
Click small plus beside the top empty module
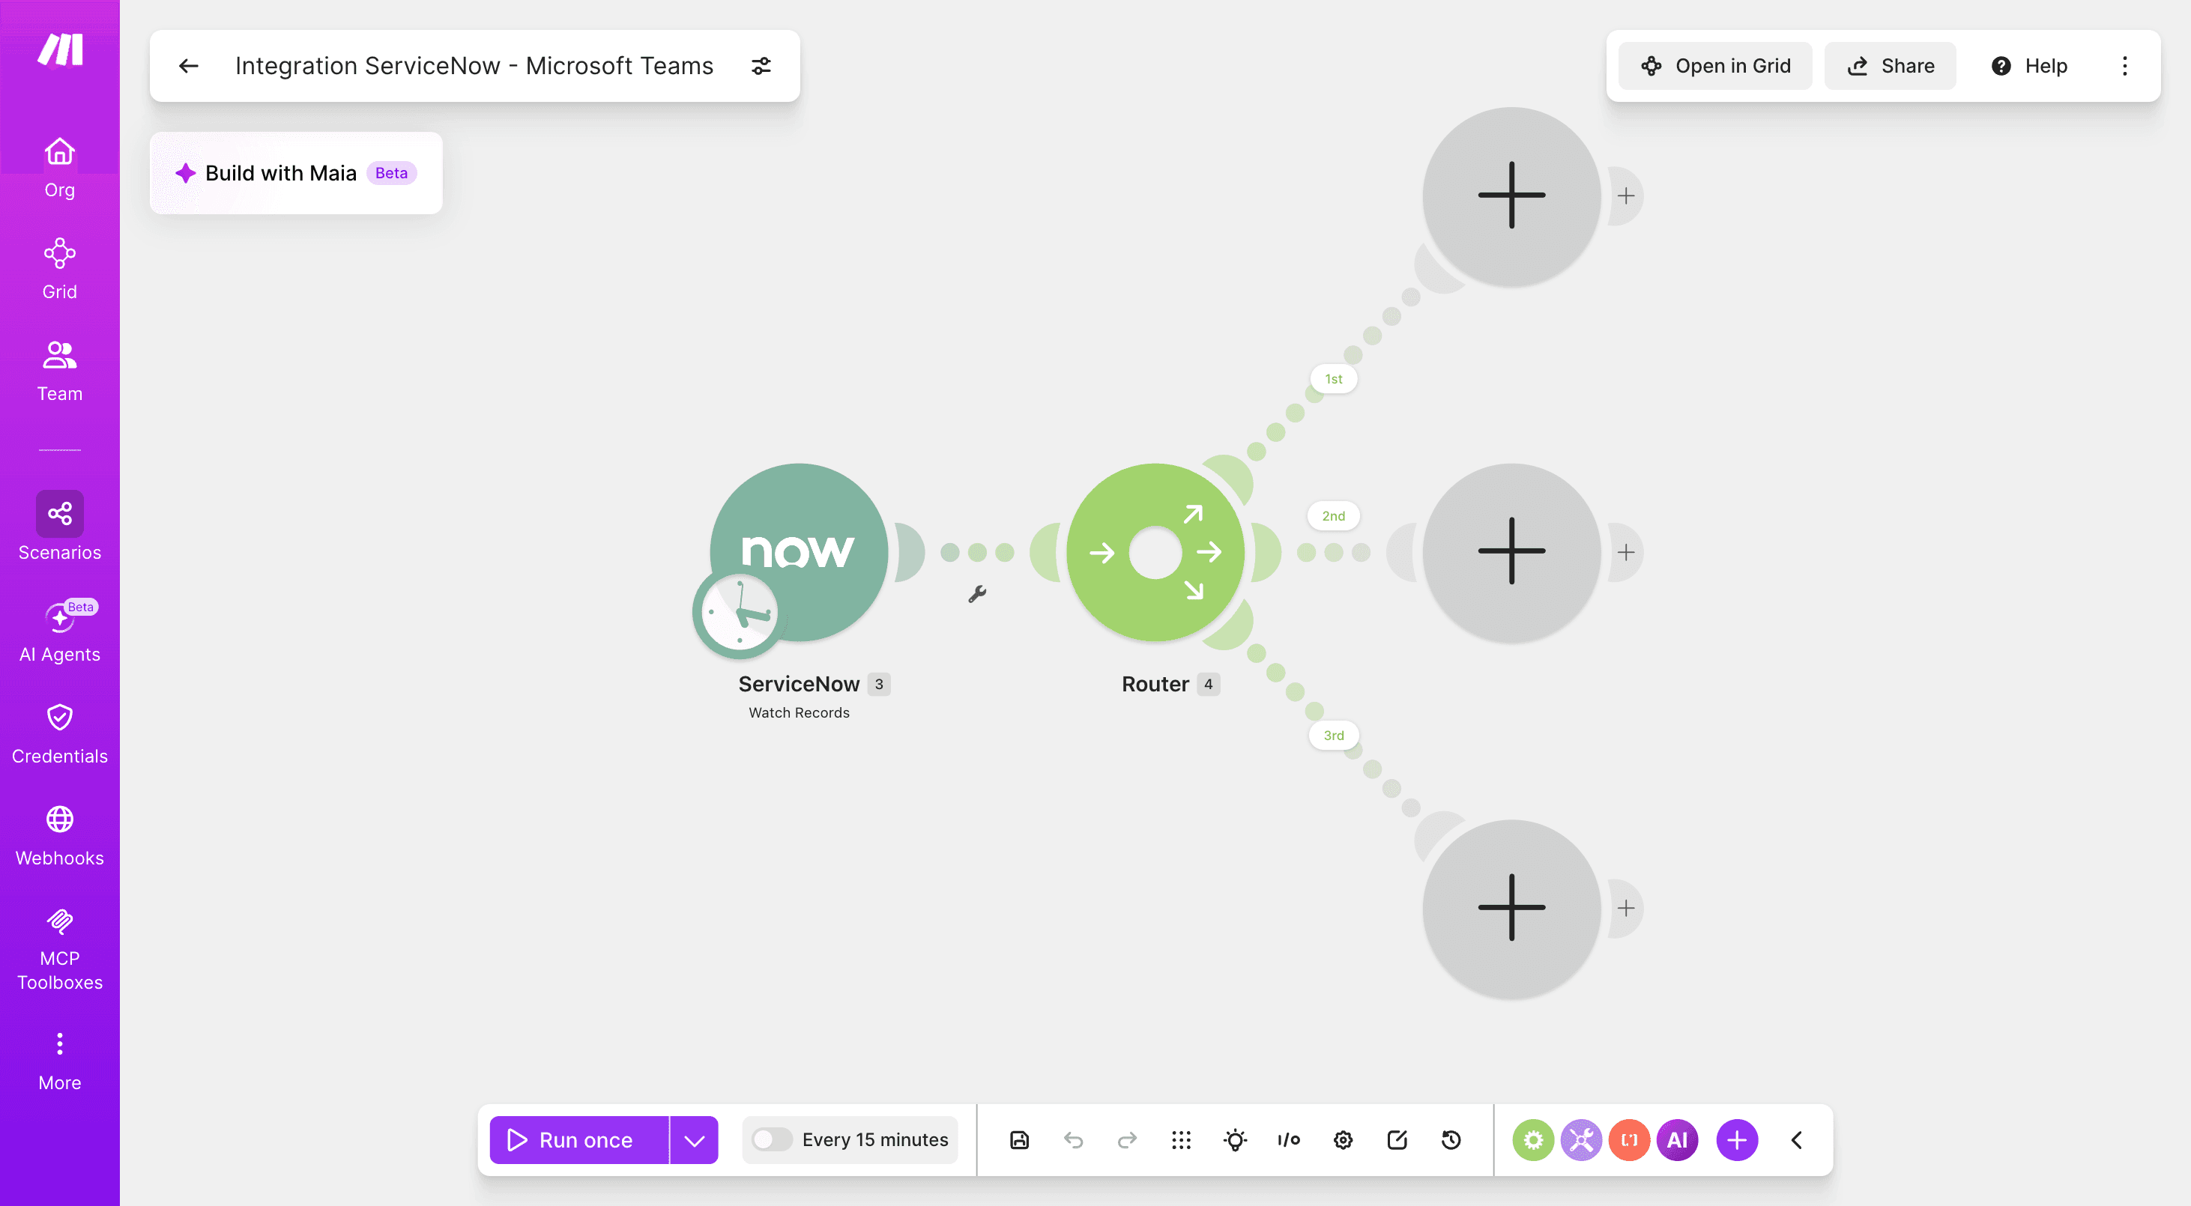click(x=1625, y=196)
